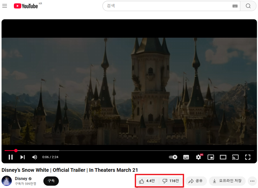Open the more actions ellipsis menu
The height and width of the screenshot is (188, 258).
252,181
